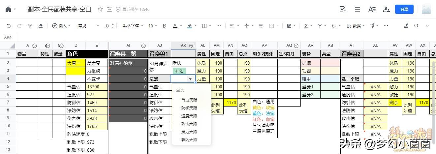This screenshot has width=436, height=154.
Task: Click the filter funnel icon in toolbar
Action: 320,26
